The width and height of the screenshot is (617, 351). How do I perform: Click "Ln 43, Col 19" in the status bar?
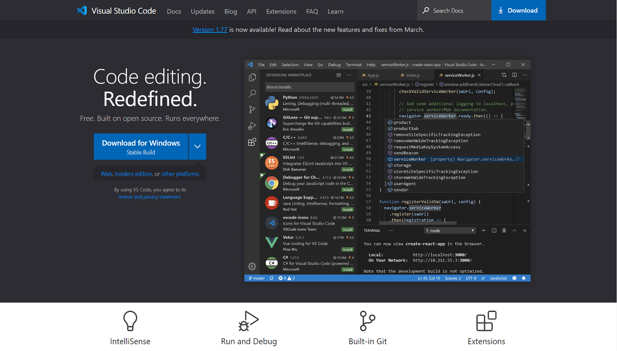tap(429, 278)
